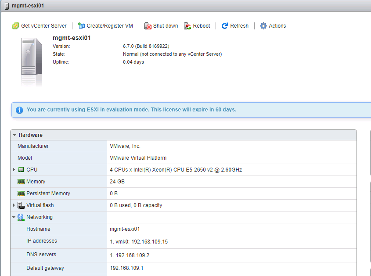Click the Get vCenter Server icon
Viewport: 371px width, 276px height.
(x=16, y=25)
